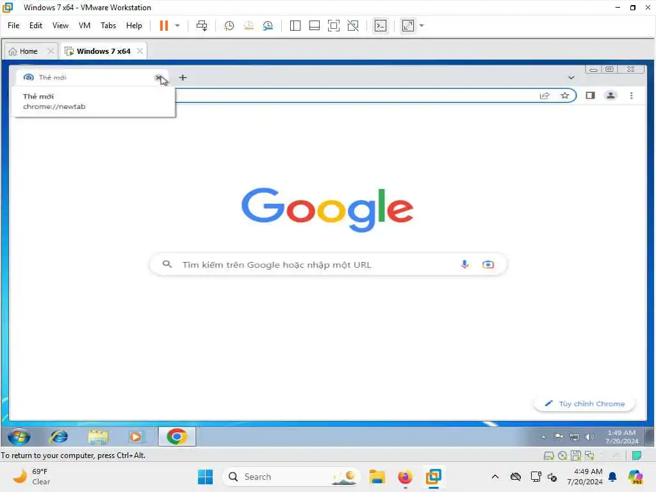Image resolution: width=656 pixels, height=492 pixels.
Task: Open Windows Media Player in guest taskbar
Action: (135, 437)
